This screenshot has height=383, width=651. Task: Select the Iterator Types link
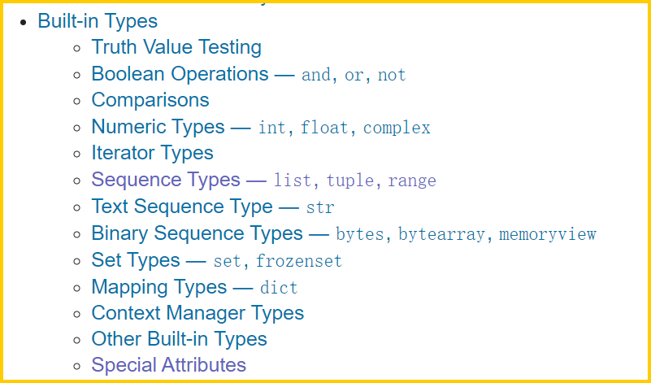point(152,153)
